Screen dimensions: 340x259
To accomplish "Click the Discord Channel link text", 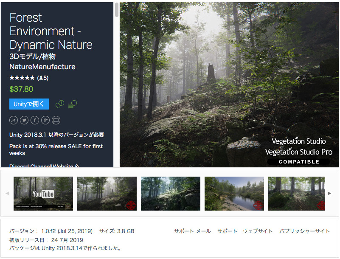I will point(31,166).
